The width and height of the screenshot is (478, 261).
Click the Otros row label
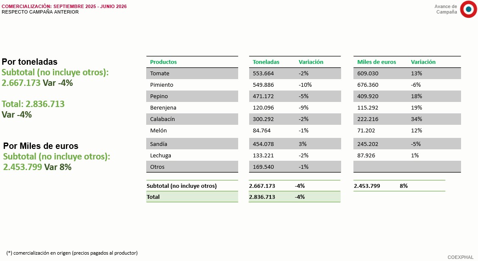[157, 167]
